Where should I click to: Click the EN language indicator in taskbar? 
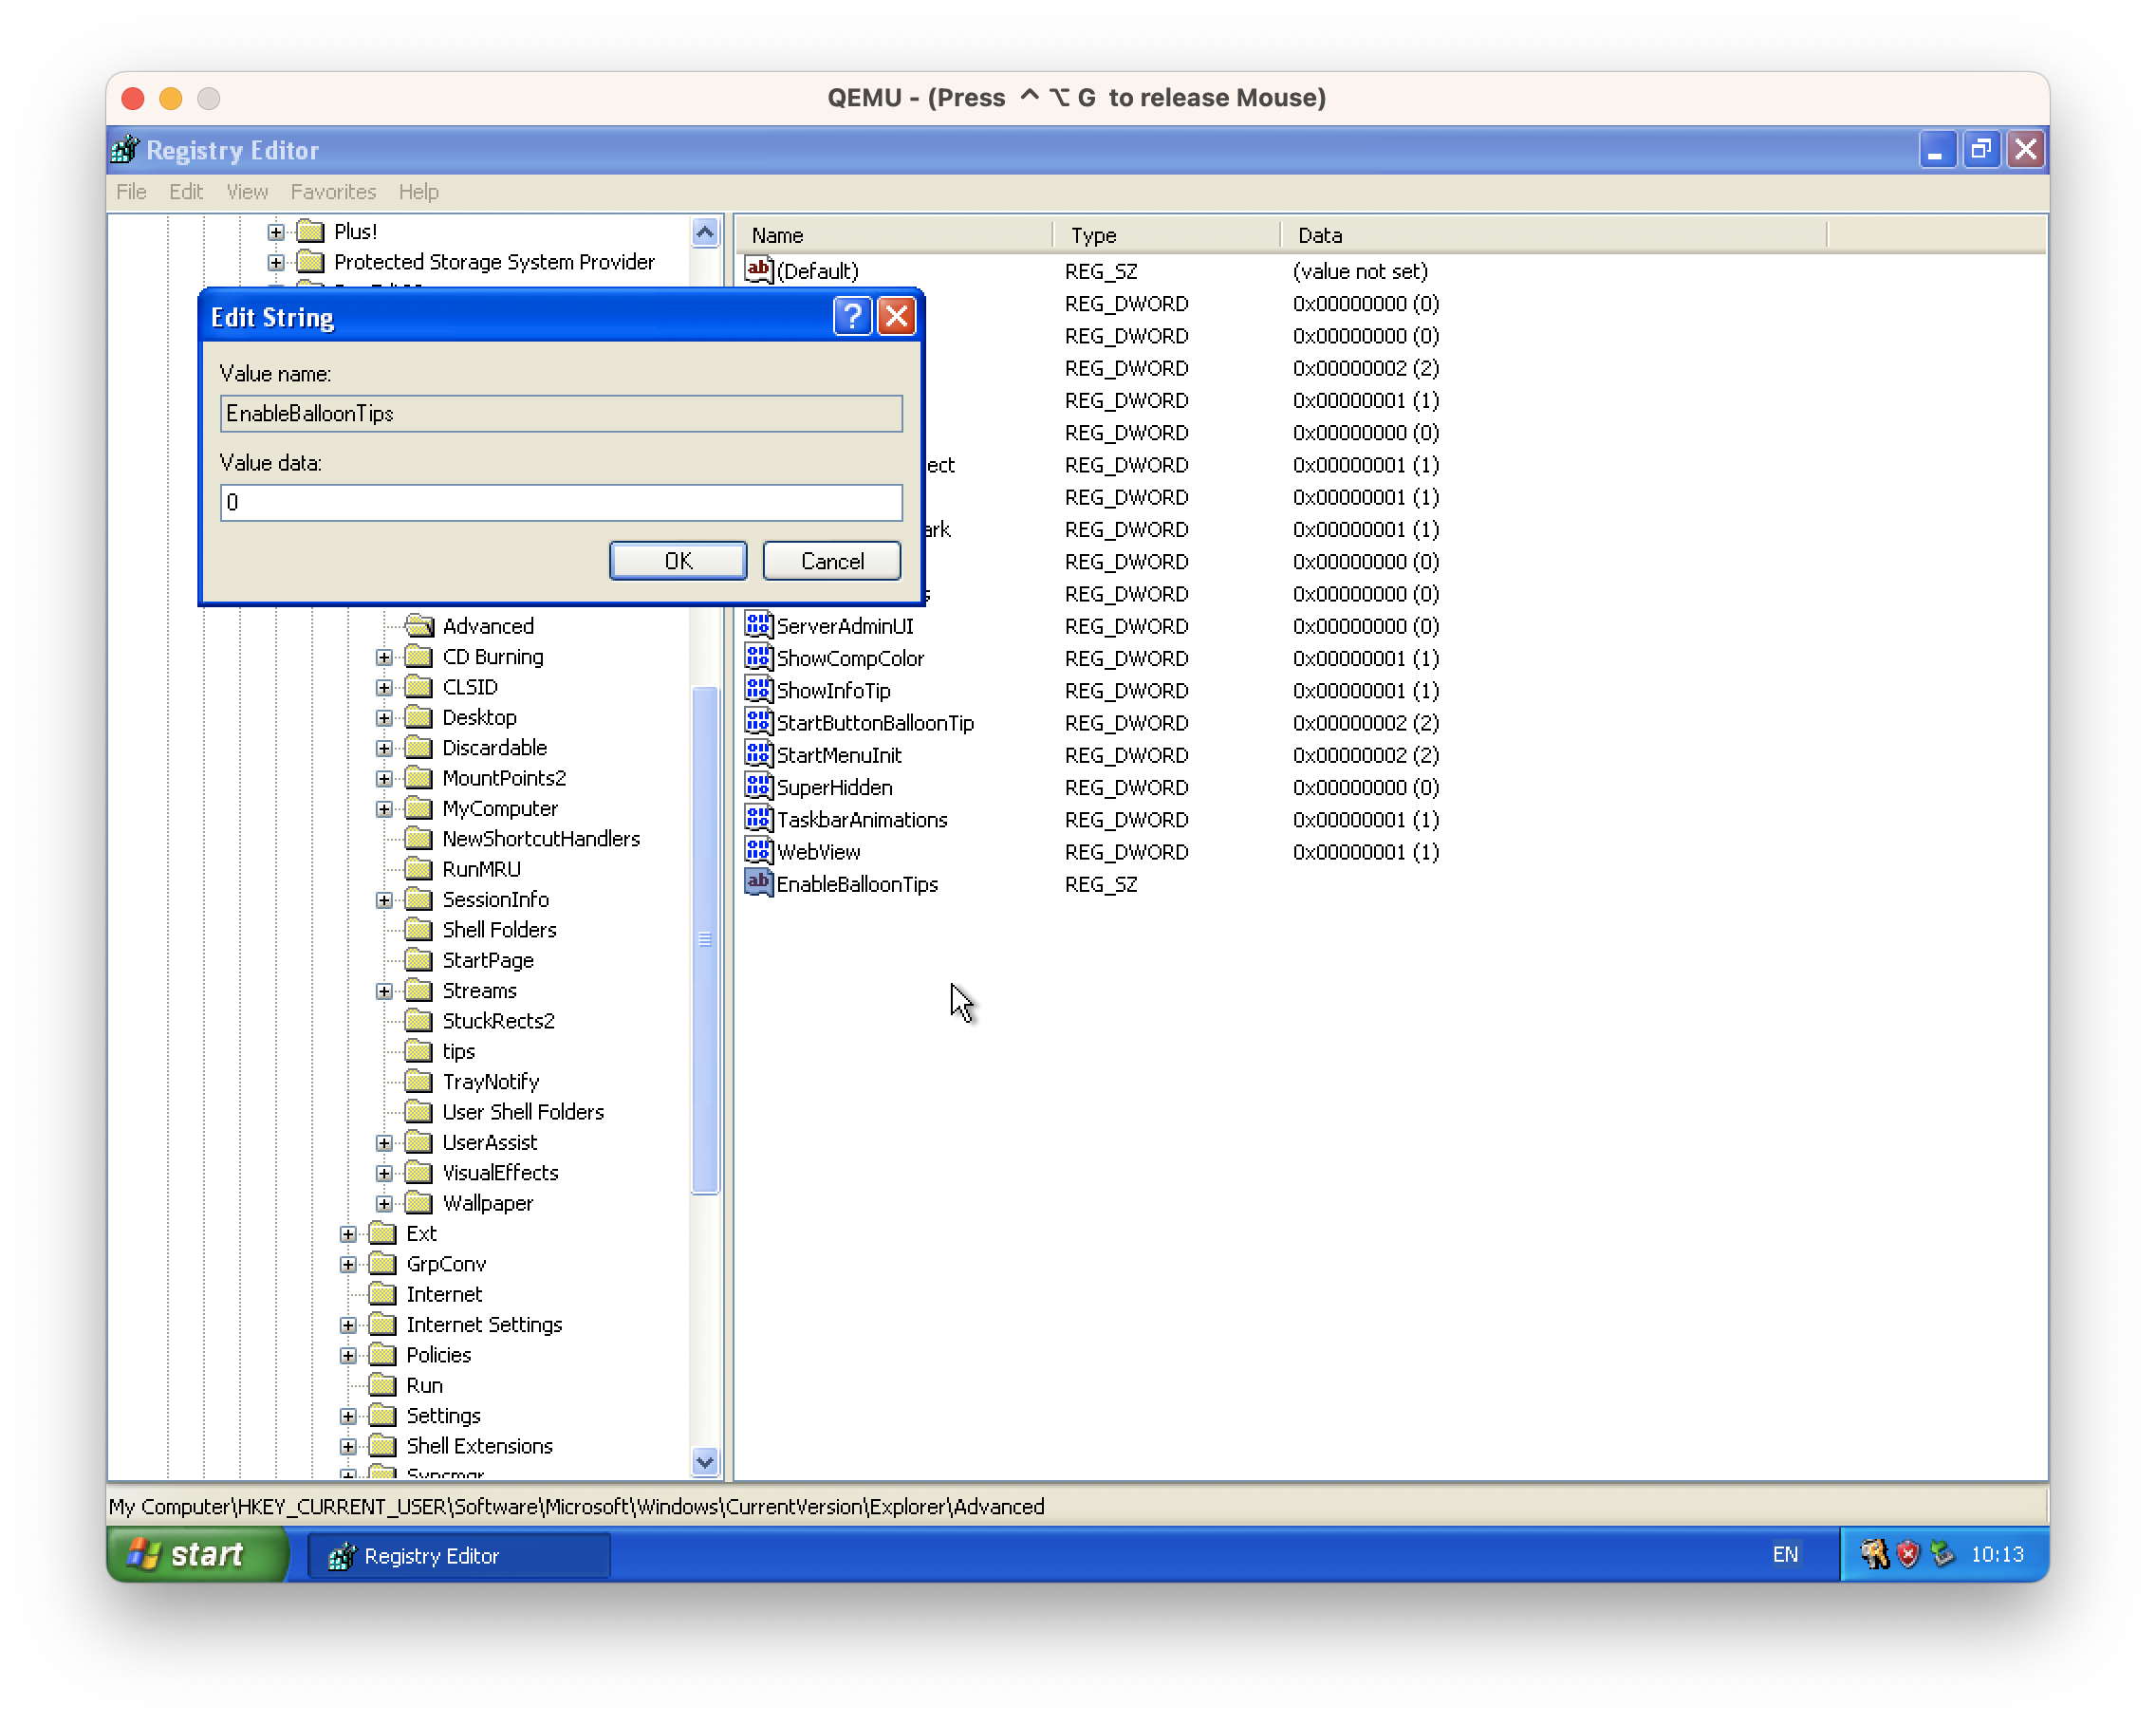pos(1785,1554)
